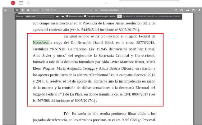Click the bookmark current view icon
This screenshot has height=125, width=202.
(x=199, y=10)
